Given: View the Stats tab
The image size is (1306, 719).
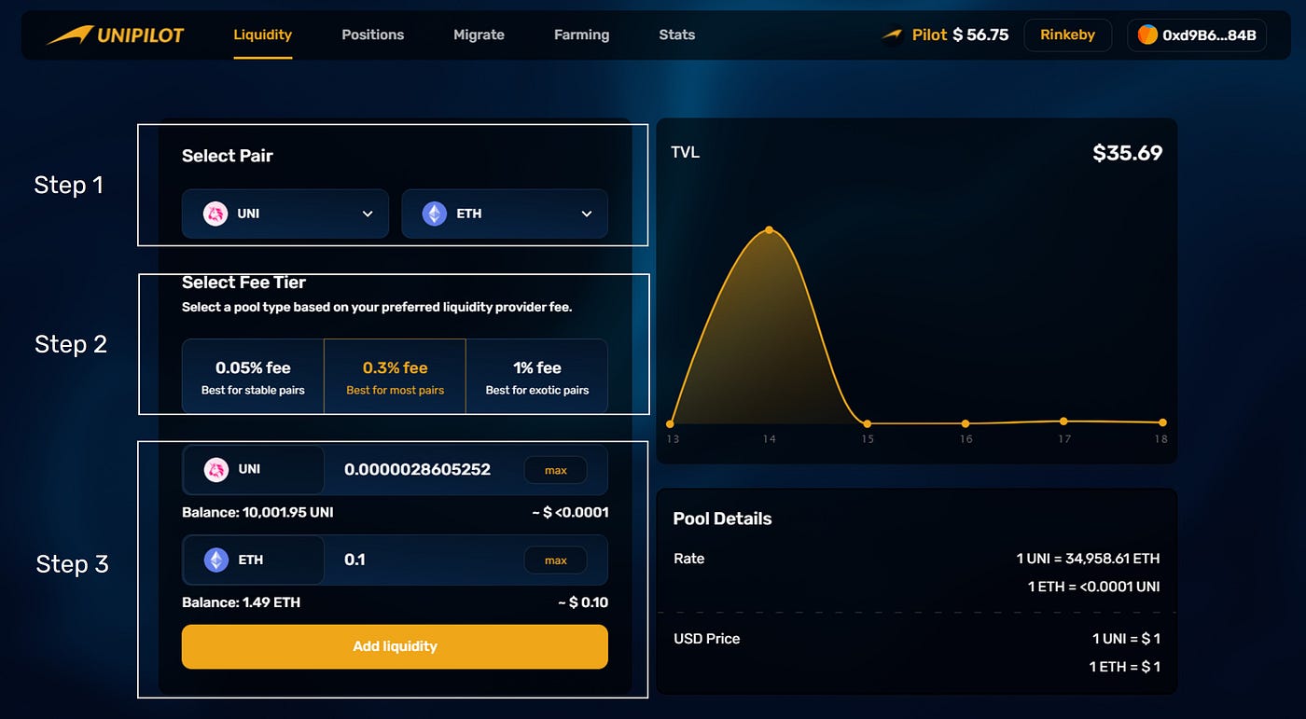Looking at the screenshot, I should pyautogui.click(x=676, y=35).
